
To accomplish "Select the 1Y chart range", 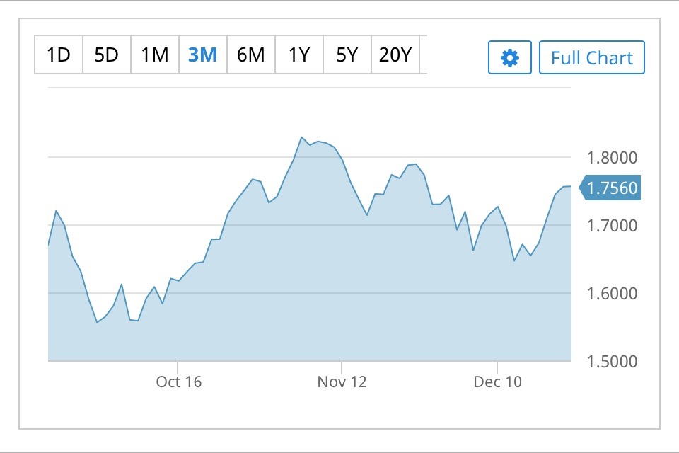I will click(299, 55).
